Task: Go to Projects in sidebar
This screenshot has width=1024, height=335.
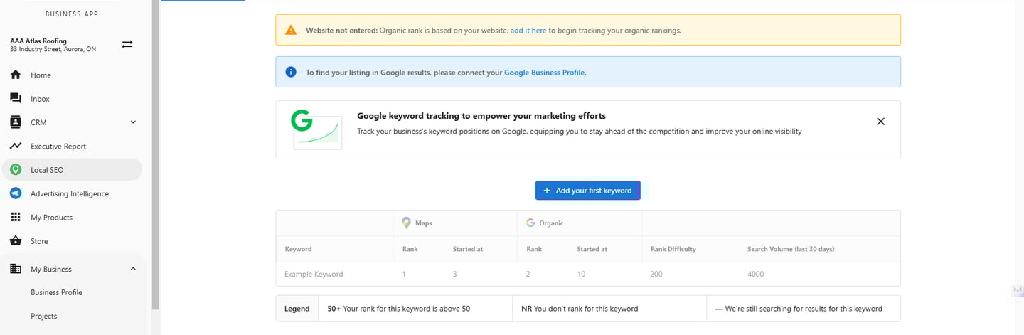Action: click(43, 316)
